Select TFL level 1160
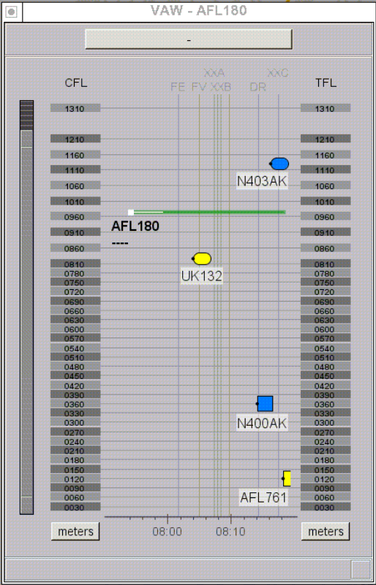 [326, 155]
